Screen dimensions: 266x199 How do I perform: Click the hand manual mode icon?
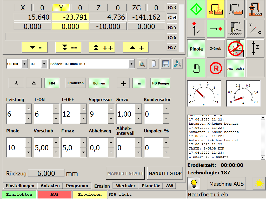(x=196, y=68)
